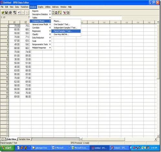Click the Analyze menu

[33, 7]
